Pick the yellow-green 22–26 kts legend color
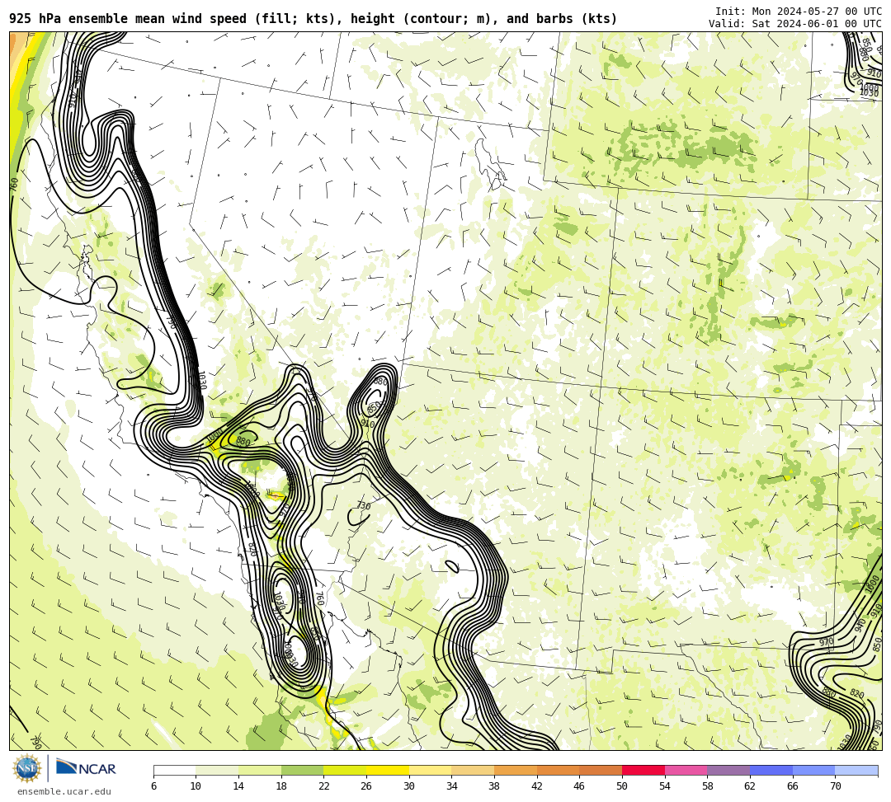The width and height of the screenshot is (891, 802). point(345,771)
